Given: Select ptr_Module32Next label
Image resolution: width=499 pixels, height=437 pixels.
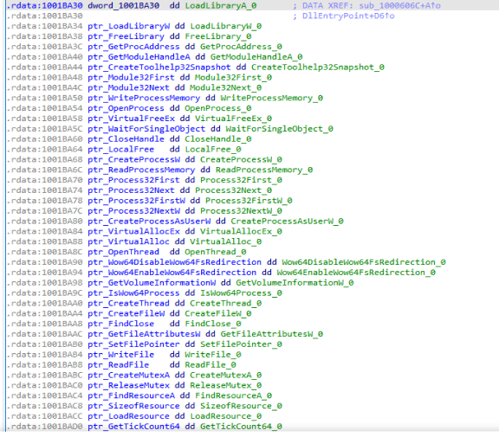Looking at the screenshot, I should tap(128, 87).
